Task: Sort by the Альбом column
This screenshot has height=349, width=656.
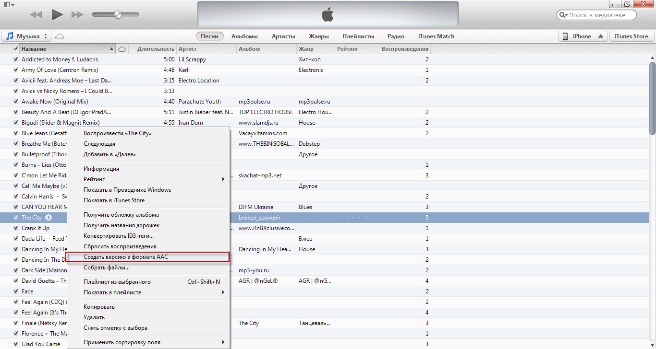Action: point(267,49)
